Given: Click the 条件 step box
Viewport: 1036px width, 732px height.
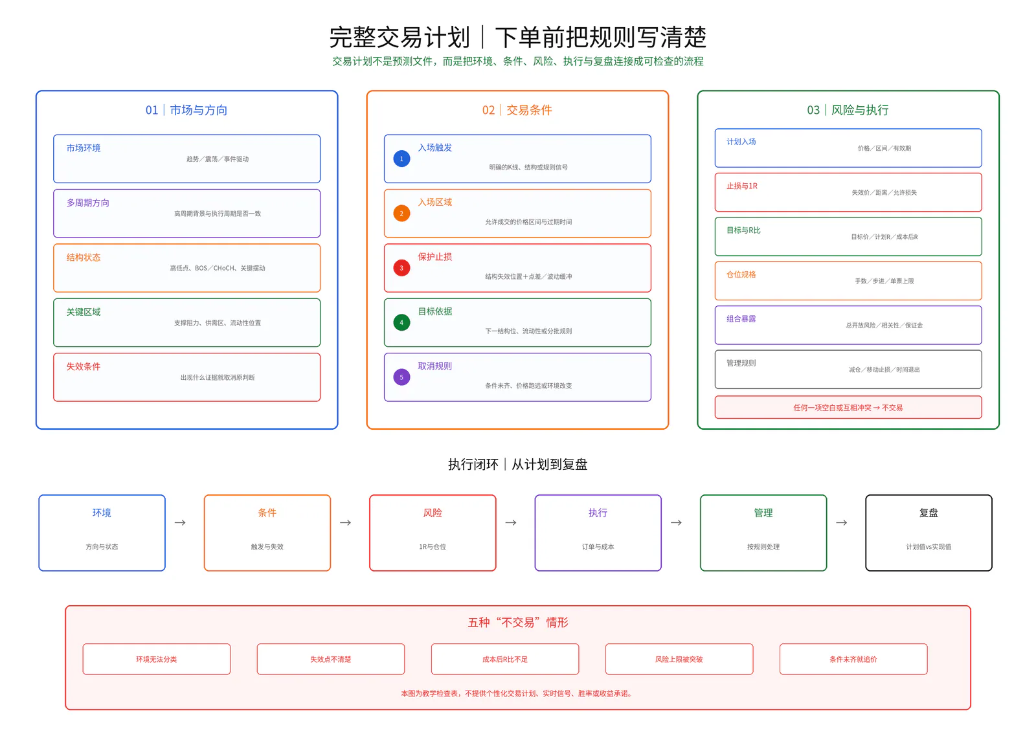Looking at the screenshot, I should tap(267, 533).
